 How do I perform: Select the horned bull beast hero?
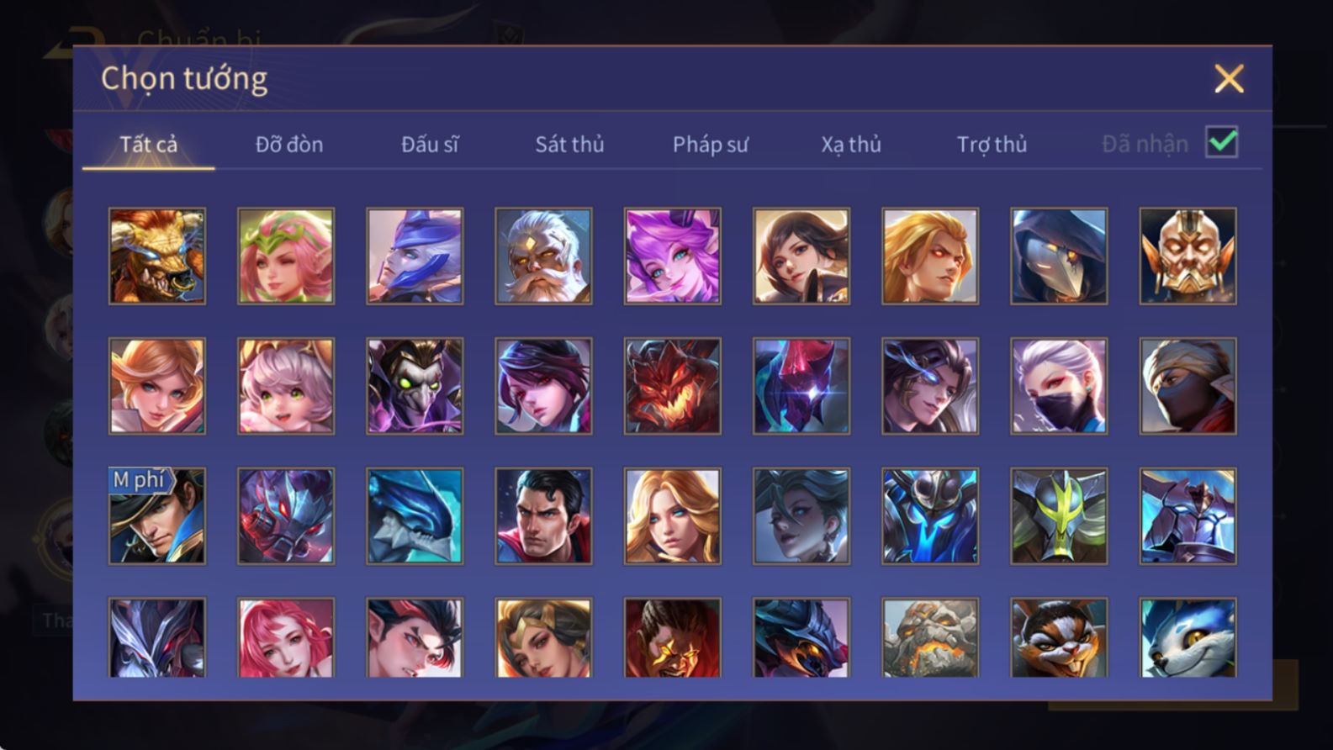click(x=157, y=256)
